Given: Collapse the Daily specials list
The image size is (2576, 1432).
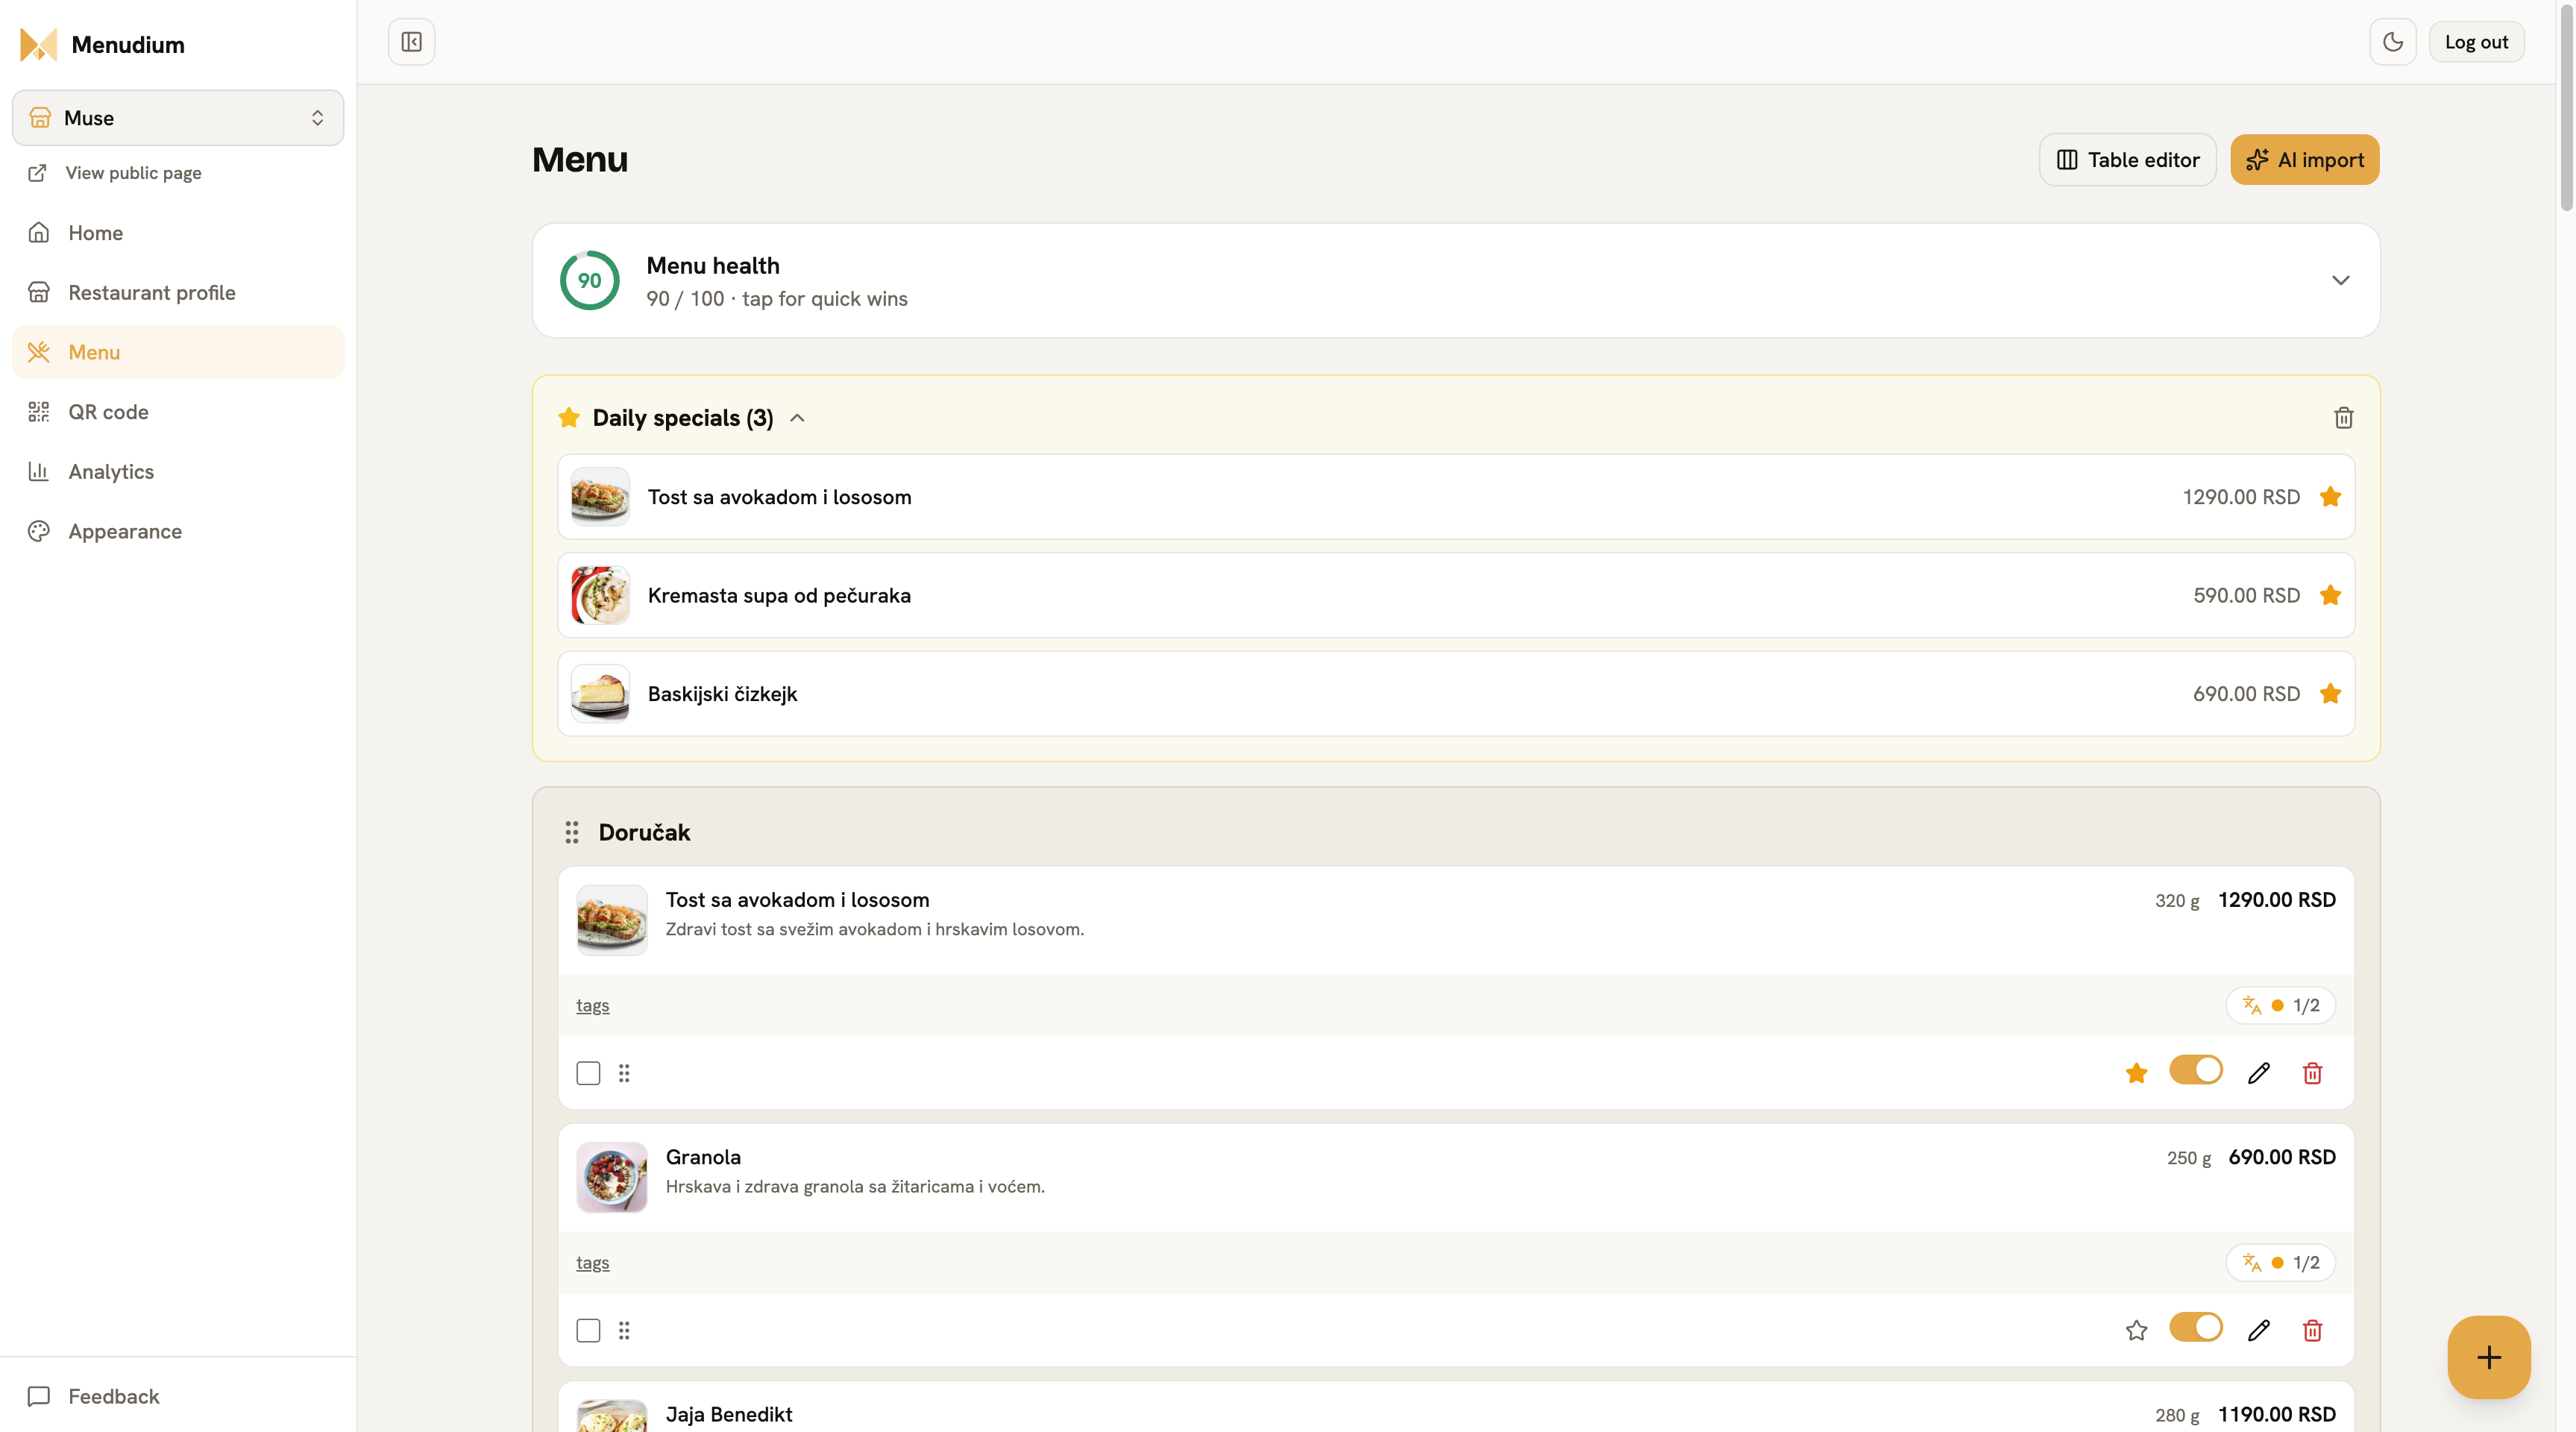Looking at the screenshot, I should [797, 418].
